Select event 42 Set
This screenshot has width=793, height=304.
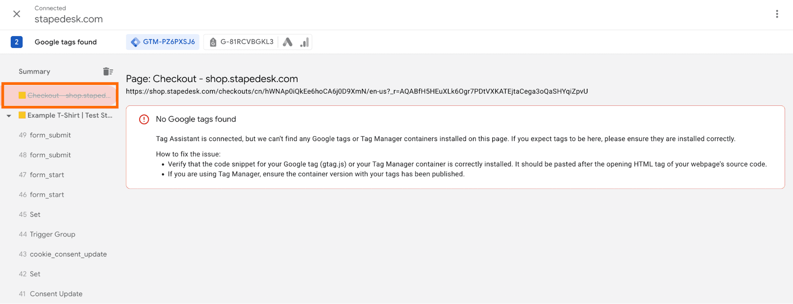pos(30,274)
